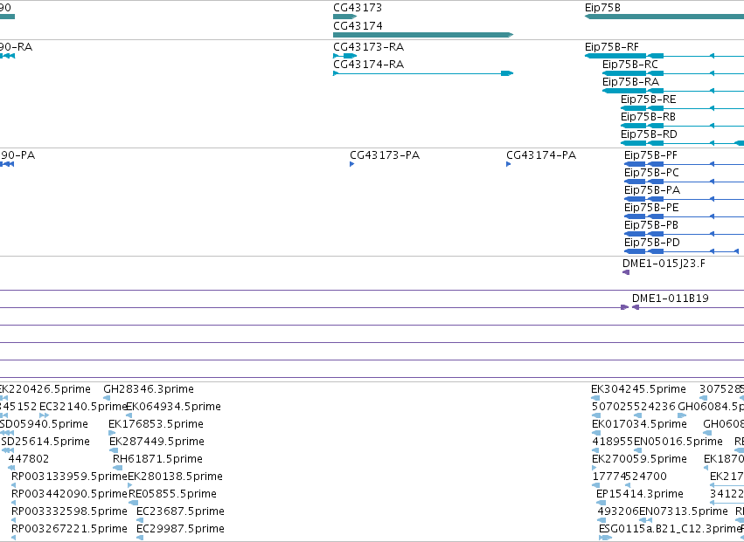Select EST EK064934.5prime
Viewport: 744px width, 542px height.
pyautogui.click(x=174, y=407)
